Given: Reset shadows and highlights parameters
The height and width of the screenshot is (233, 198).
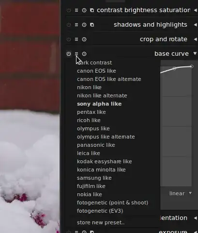Looking at the screenshot, I should pyautogui.click(x=84, y=25).
